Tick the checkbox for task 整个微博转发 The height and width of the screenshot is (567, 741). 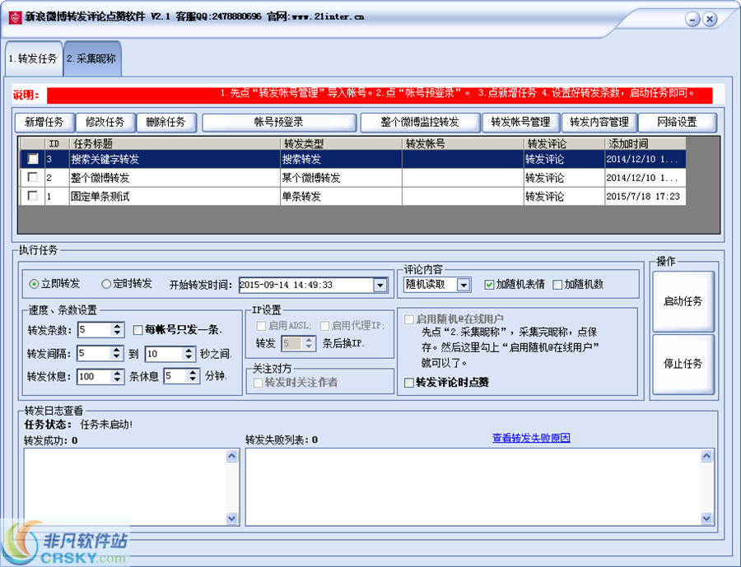[x=33, y=178]
